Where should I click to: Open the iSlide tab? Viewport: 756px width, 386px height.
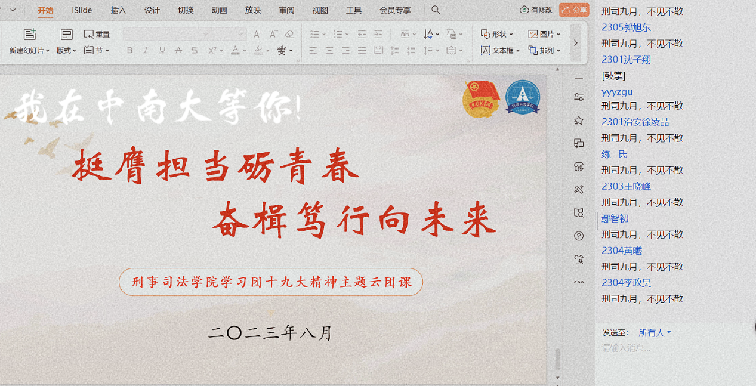tap(82, 10)
